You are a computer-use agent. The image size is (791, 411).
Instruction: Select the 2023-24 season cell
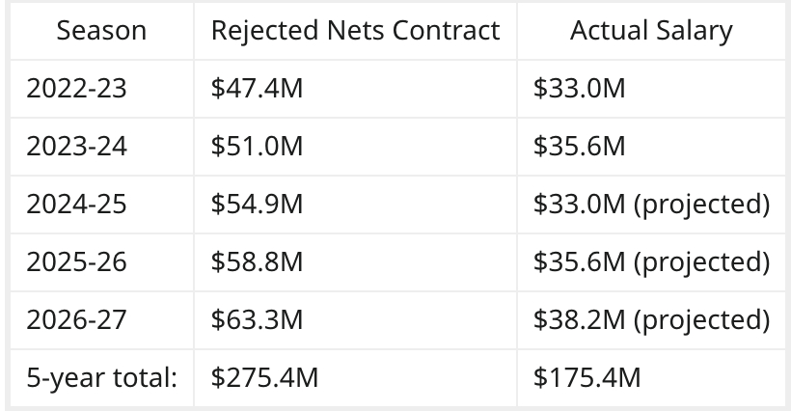click(x=76, y=147)
